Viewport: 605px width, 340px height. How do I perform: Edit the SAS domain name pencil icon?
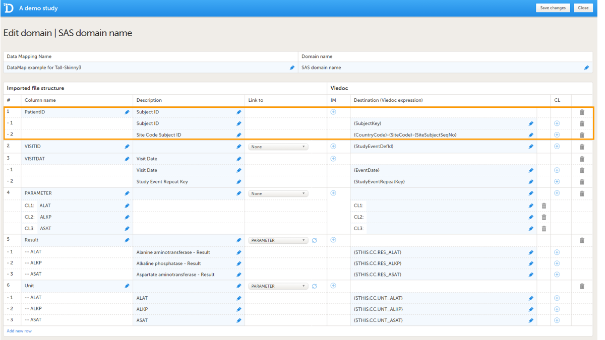[586, 67]
